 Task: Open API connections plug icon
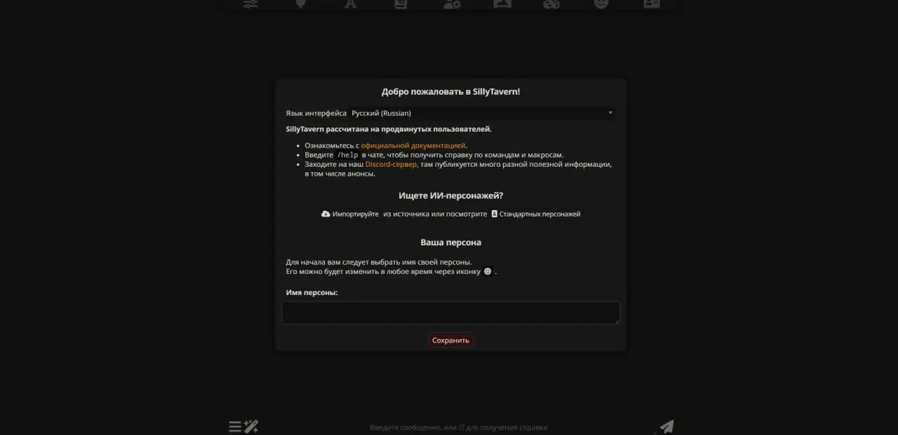pyautogui.click(x=300, y=4)
